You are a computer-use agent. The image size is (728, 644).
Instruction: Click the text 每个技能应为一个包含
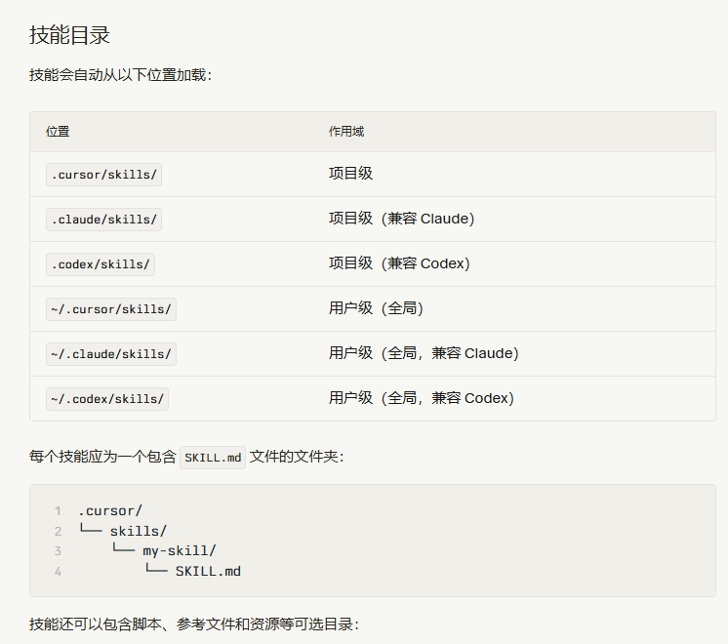click(x=102, y=457)
